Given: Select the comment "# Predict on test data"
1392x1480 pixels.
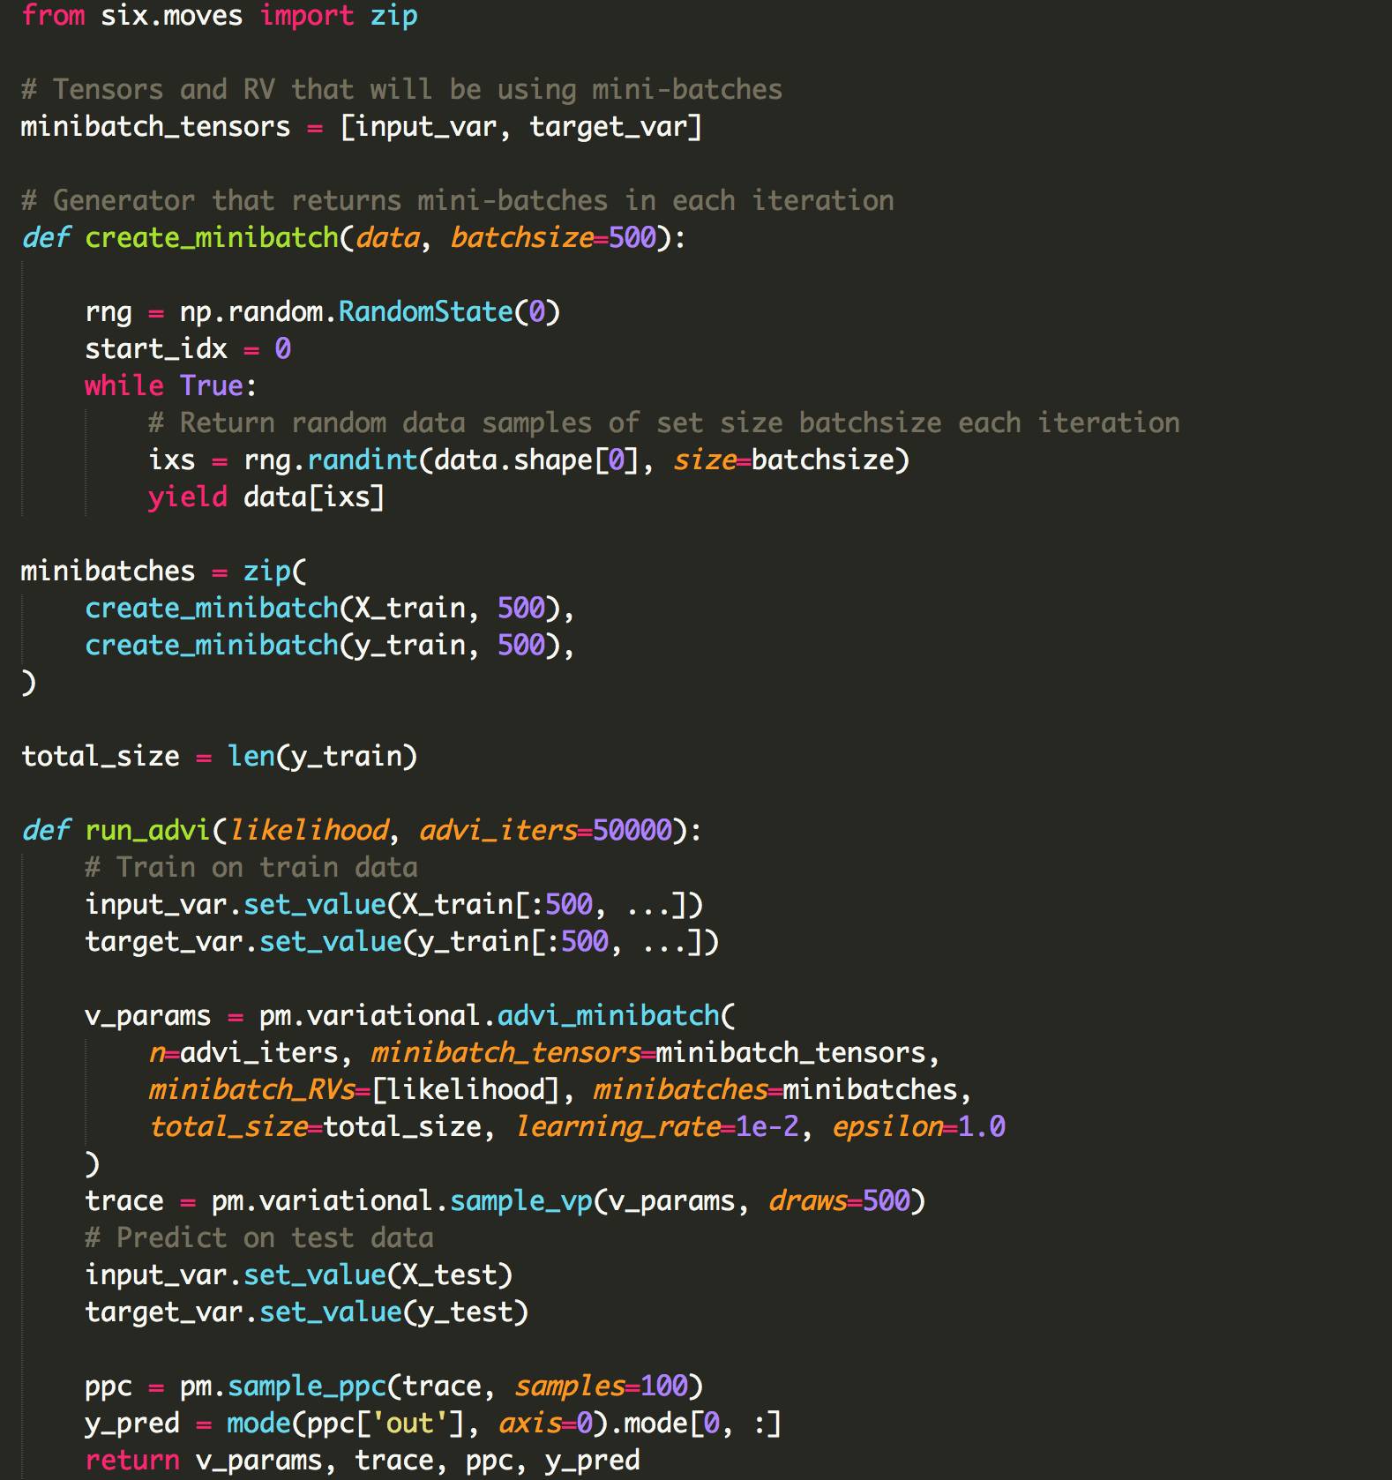Looking at the screenshot, I should (x=259, y=1238).
